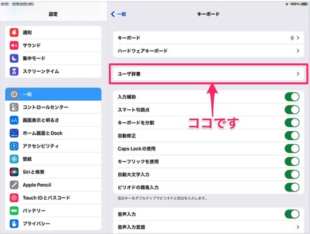Tap the 集中モード moon icon

pyautogui.click(x=14, y=58)
